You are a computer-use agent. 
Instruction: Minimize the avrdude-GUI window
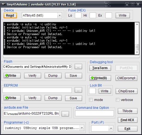[127, 4]
